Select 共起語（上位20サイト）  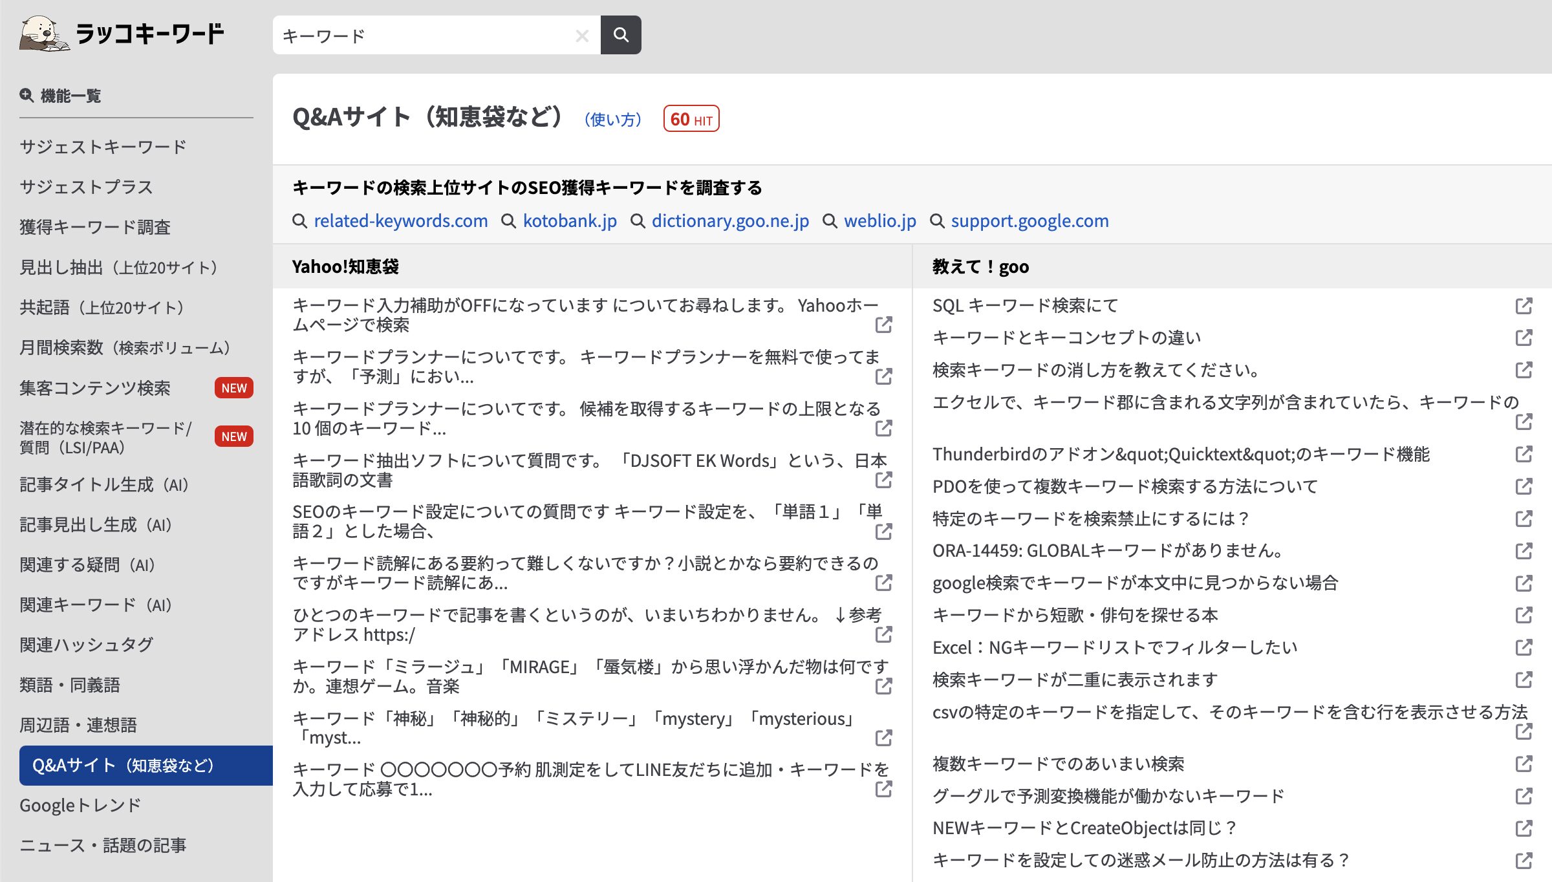click(x=105, y=307)
